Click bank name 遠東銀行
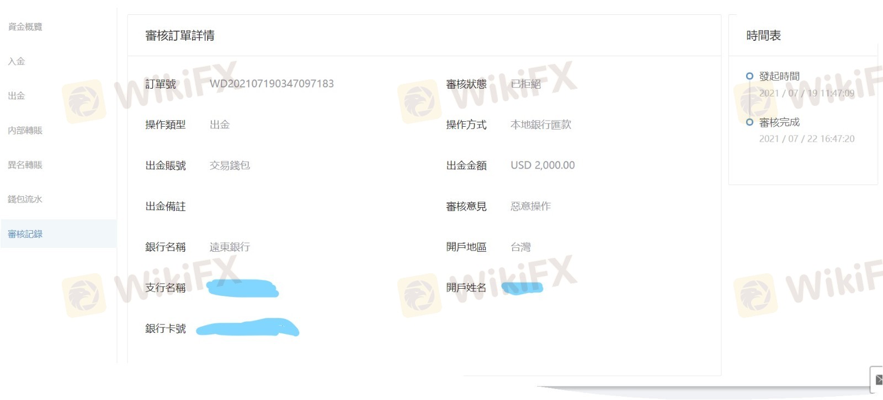Screen dimensions: 883x400 tap(230, 247)
